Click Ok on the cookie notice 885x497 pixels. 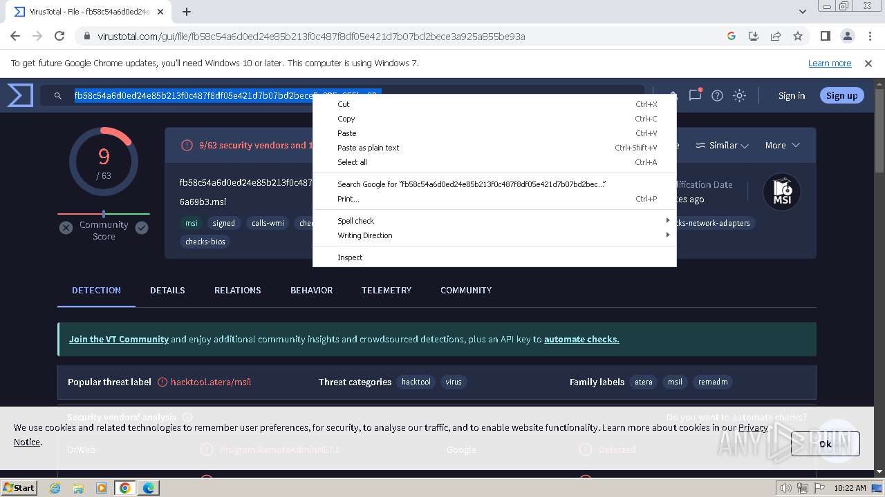(x=826, y=444)
